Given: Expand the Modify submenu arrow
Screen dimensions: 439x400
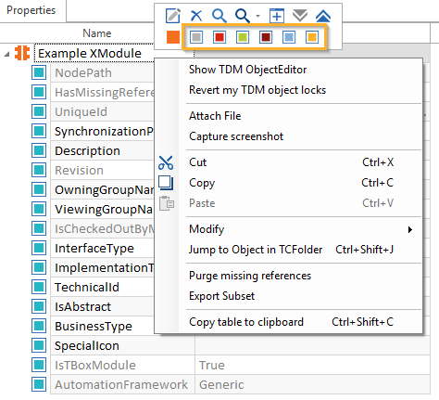Looking at the screenshot, I should pos(410,229).
